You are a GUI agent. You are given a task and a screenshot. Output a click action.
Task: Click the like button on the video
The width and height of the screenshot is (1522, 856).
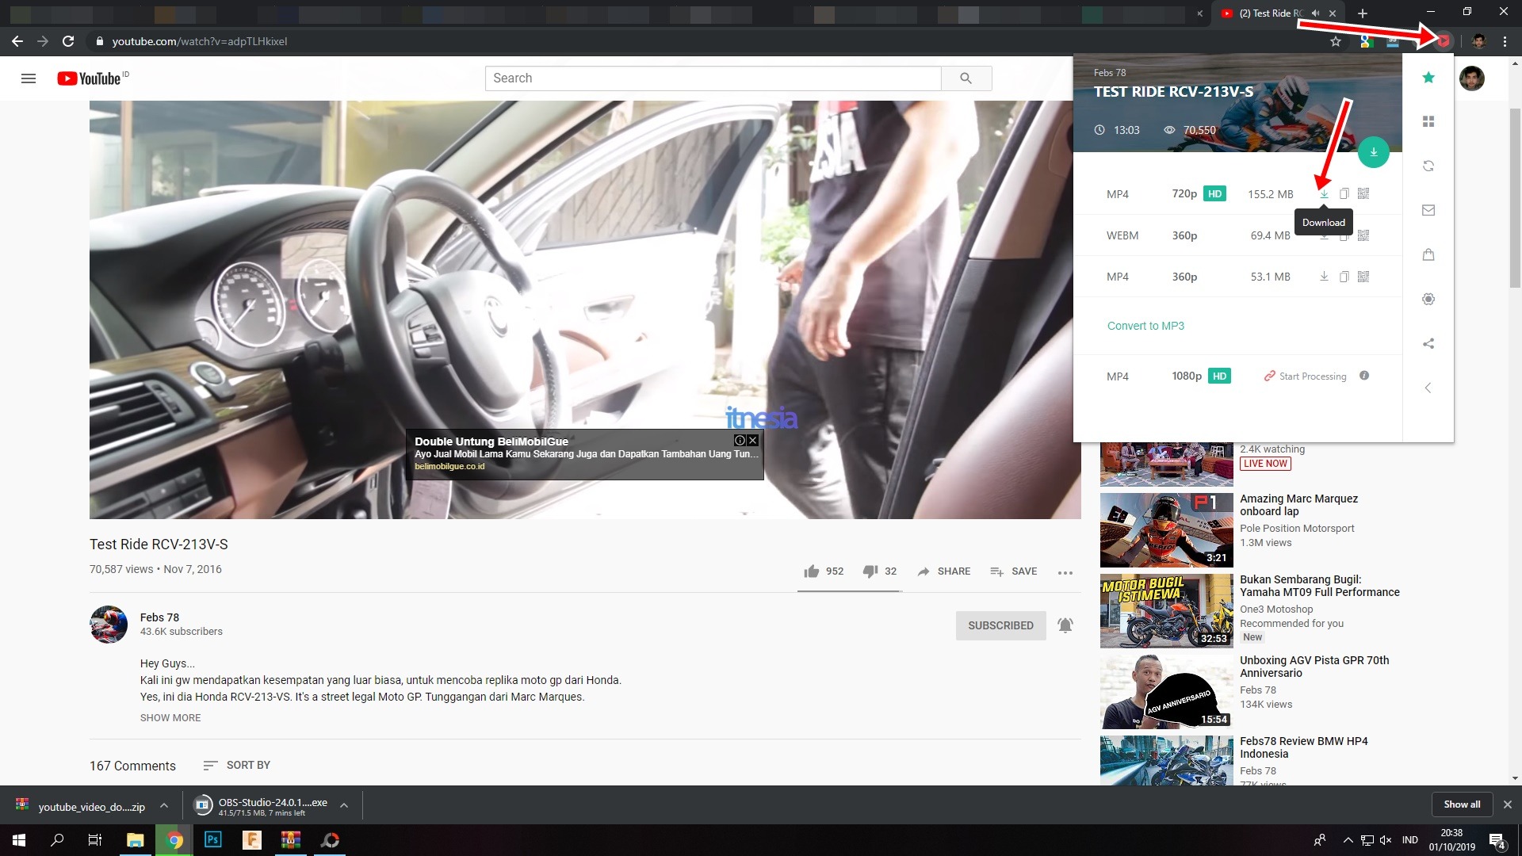(x=812, y=571)
